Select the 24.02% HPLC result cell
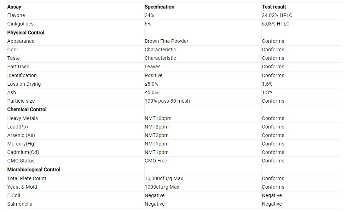347x212 pixels. (277, 15)
